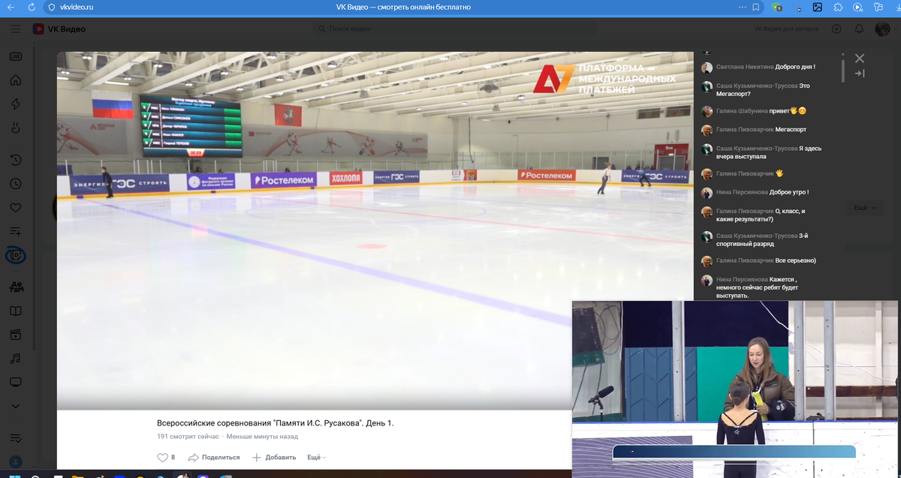Click Светлана Никитина's chat avatar

(x=707, y=68)
